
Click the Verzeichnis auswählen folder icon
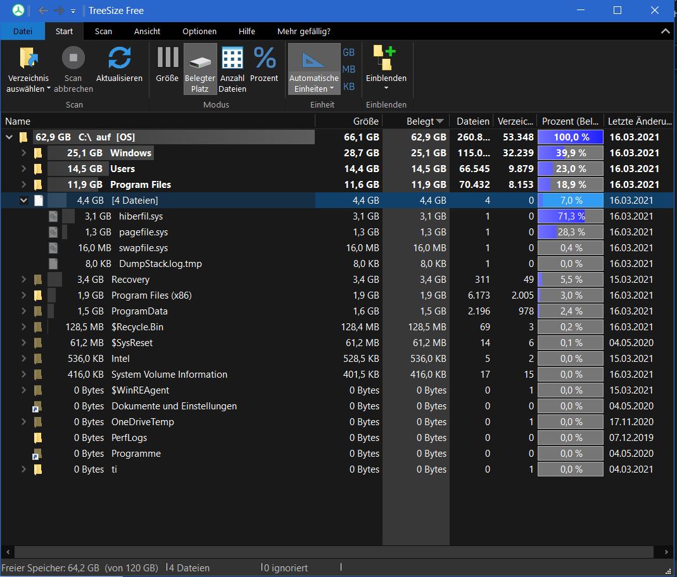(x=28, y=58)
